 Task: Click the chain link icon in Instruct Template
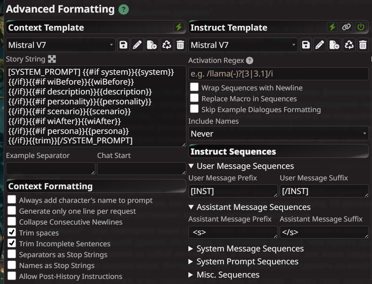point(347,27)
